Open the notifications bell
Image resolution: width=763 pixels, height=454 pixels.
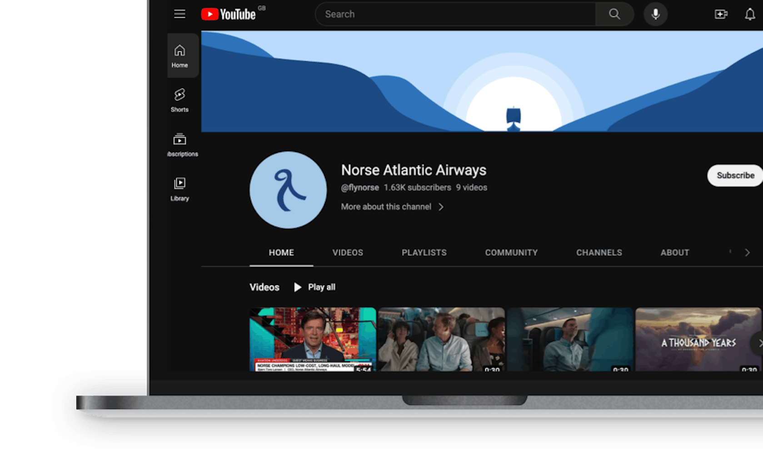[x=750, y=14]
